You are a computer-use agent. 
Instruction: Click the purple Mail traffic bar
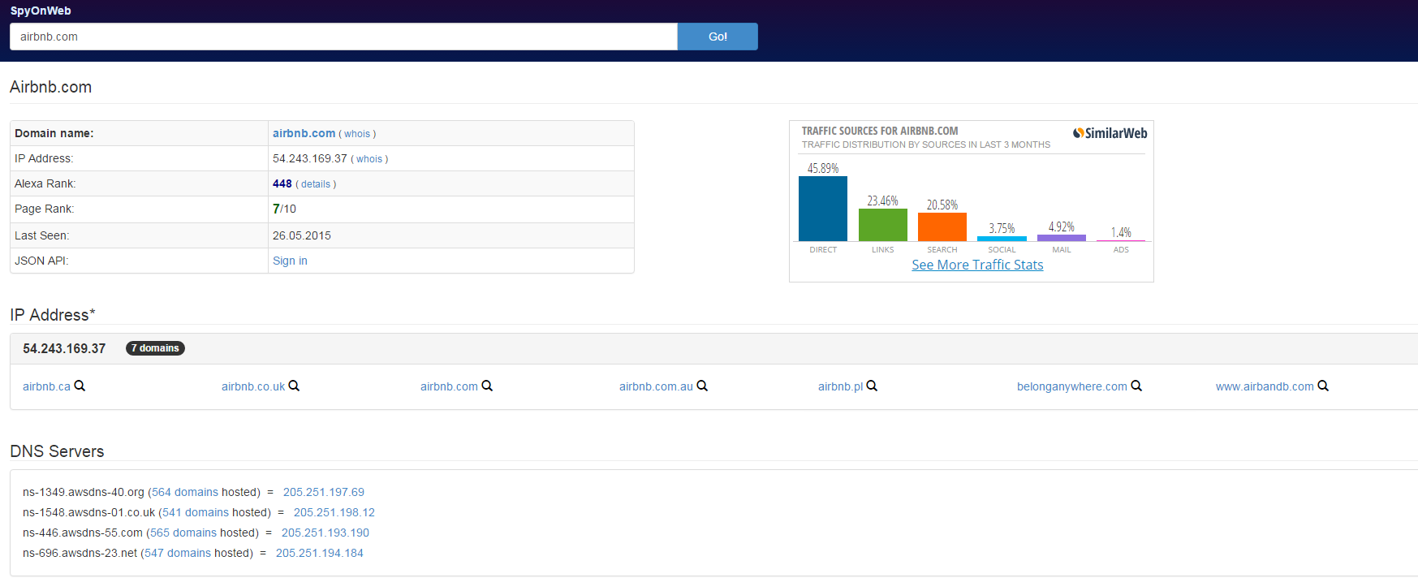point(1062,238)
